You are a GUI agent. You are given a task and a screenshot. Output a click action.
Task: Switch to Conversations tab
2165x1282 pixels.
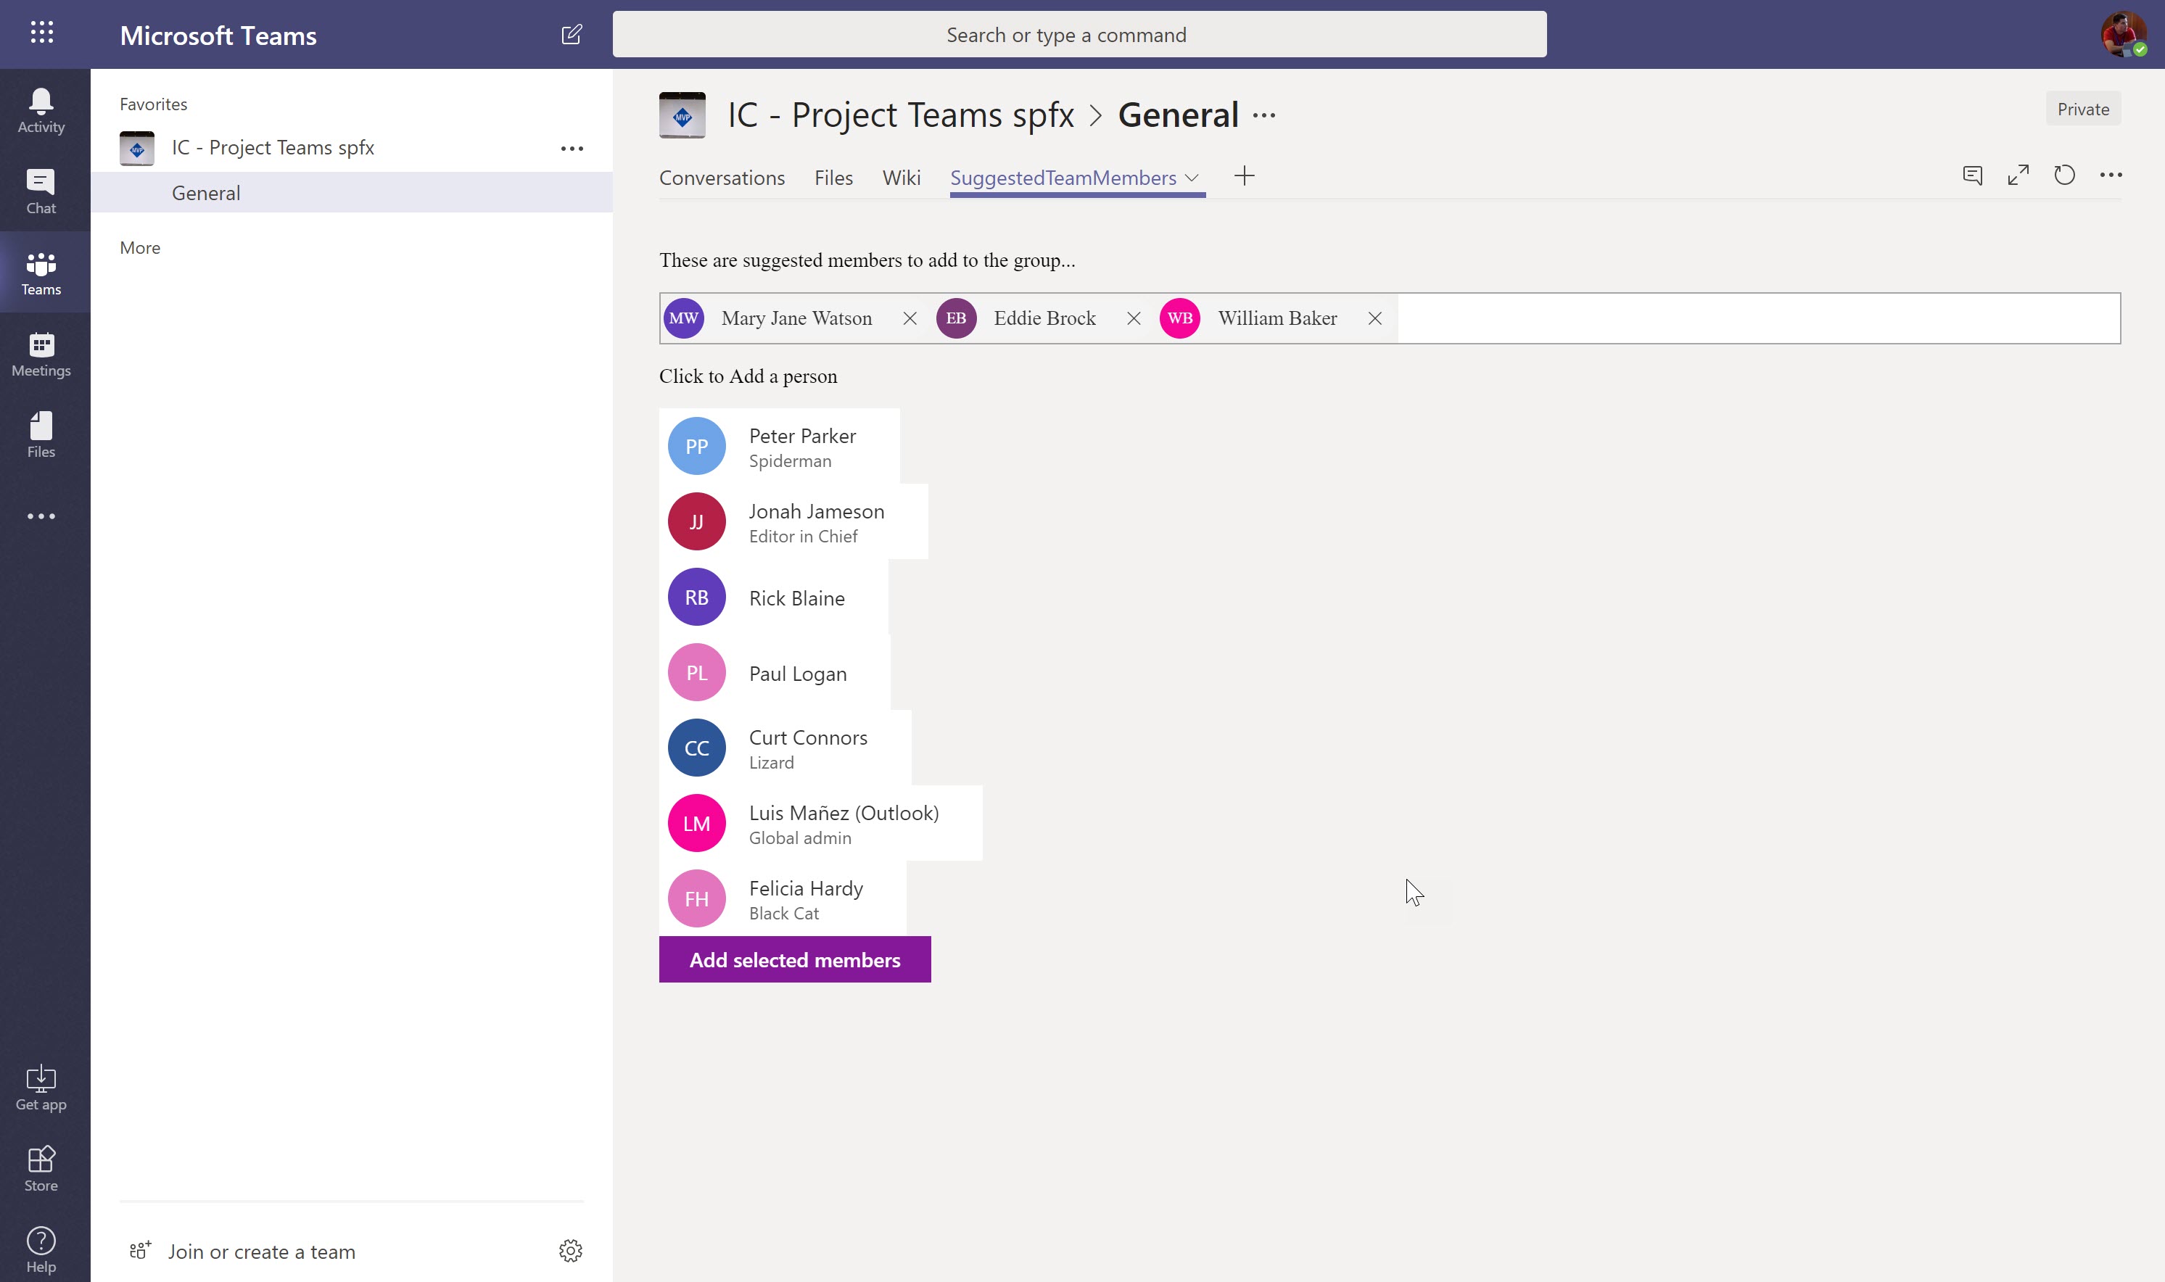pyautogui.click(x=722, y=177)
